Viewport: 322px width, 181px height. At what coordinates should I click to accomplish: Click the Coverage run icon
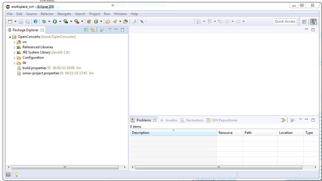tap(66, 21)
